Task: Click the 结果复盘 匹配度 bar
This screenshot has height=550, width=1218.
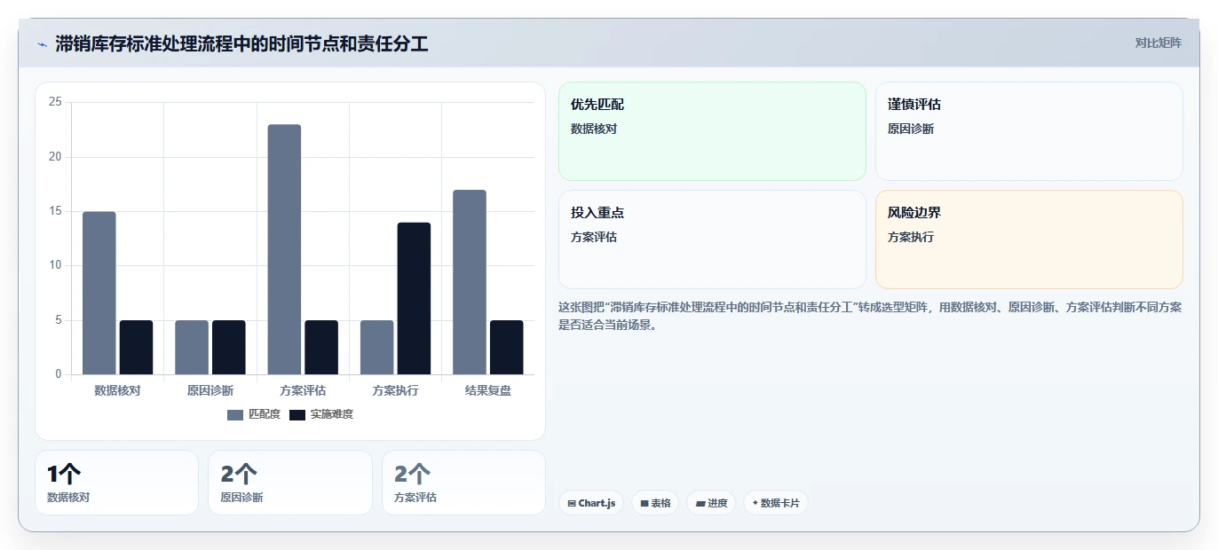Action: [x=470, y=282]
